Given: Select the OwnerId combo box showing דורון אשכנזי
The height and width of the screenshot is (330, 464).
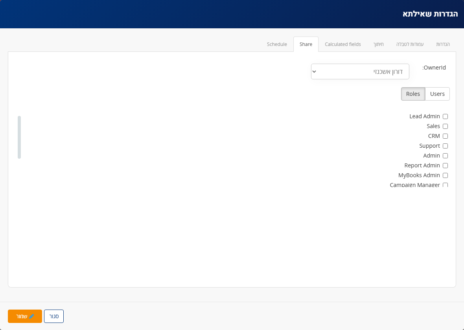Looking at the screenshot, I should pyautogui.click(x=360, y=71).
